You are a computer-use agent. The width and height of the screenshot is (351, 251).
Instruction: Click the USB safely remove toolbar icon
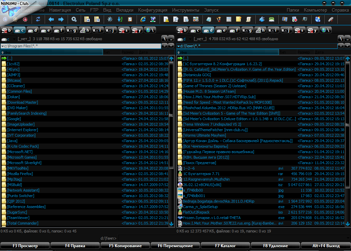[330, 19]
